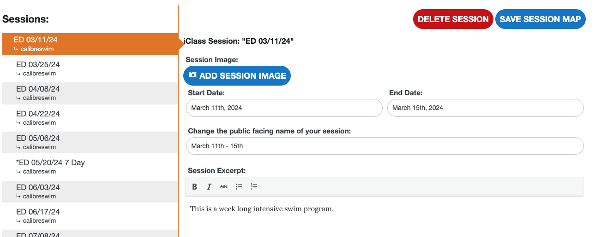Screen dimensions: 595x237
Task: Open the ED 06/03/24 session
Action: click(x=90, y=191)
